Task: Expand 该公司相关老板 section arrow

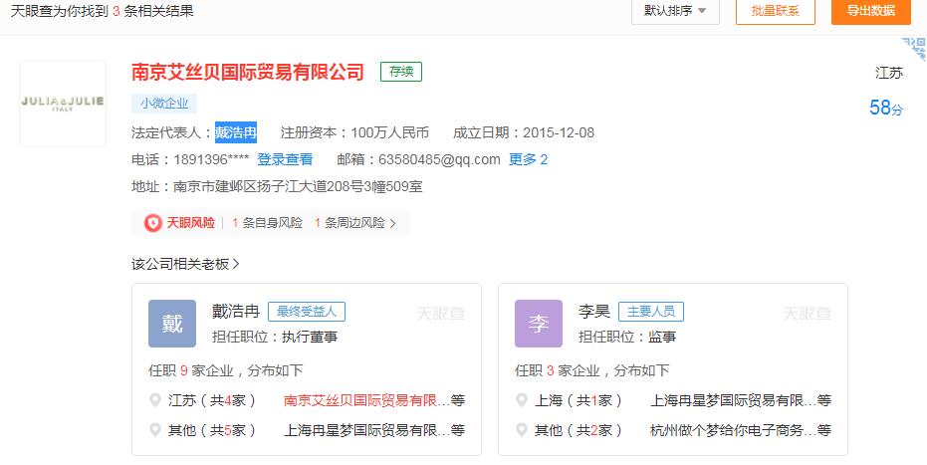Action: (x=236, y=264)
